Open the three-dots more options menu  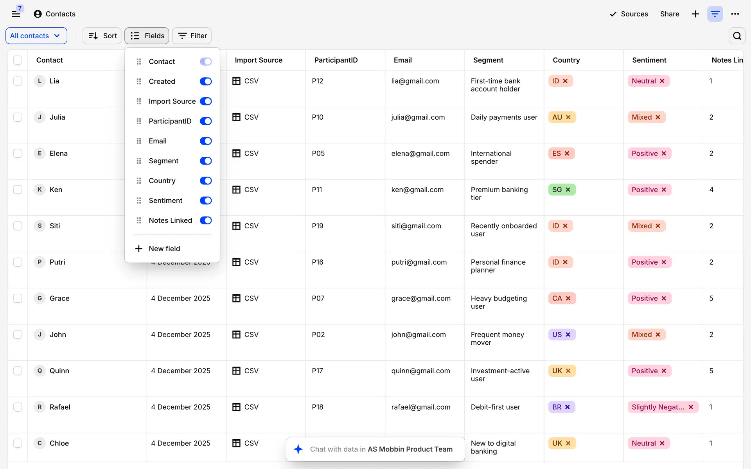click(x=735, y=14)
